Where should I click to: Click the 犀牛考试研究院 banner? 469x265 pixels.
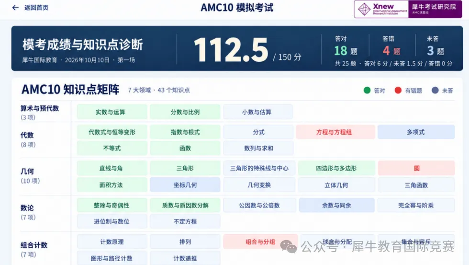click(x=435, y=9)
